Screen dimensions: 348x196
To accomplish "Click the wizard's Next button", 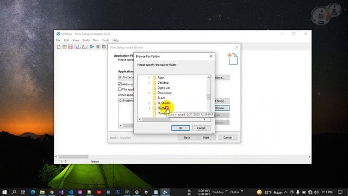I will (206, 138).
